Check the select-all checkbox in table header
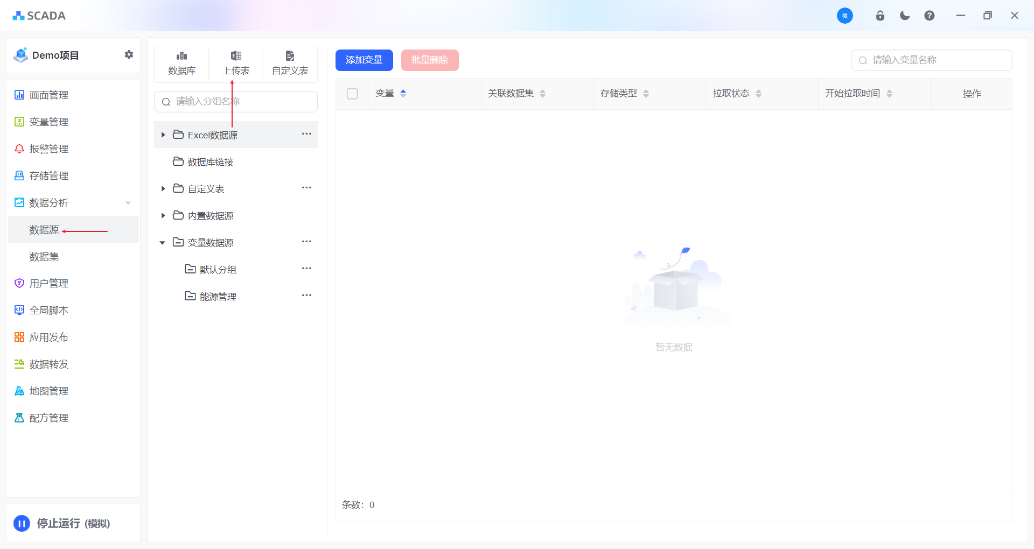The height and width of the screenshot is (549, 1034). 352,94
